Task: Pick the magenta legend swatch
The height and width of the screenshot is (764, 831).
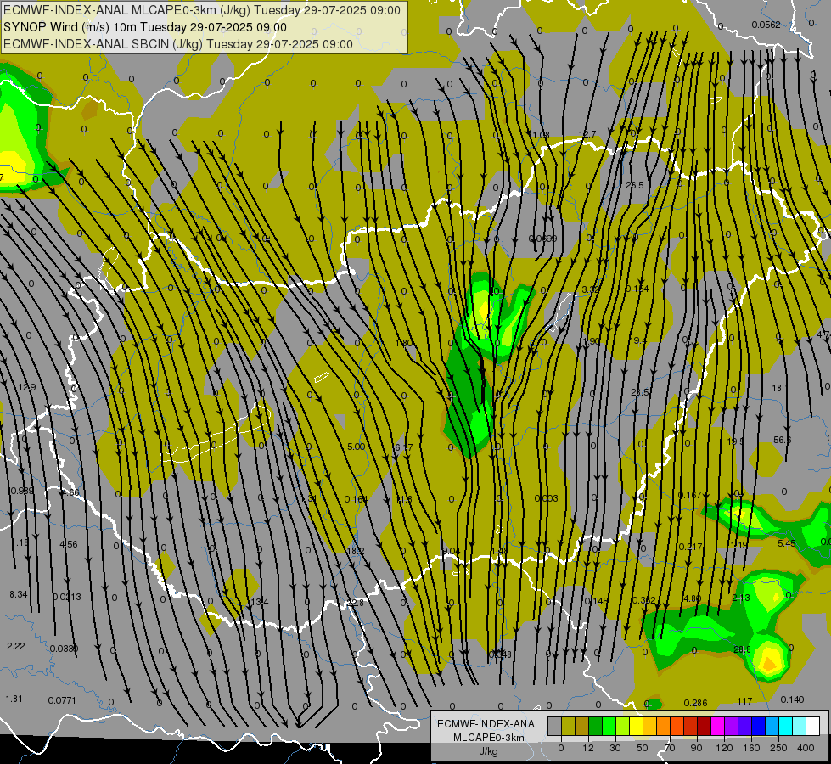Action: (717, 726)
